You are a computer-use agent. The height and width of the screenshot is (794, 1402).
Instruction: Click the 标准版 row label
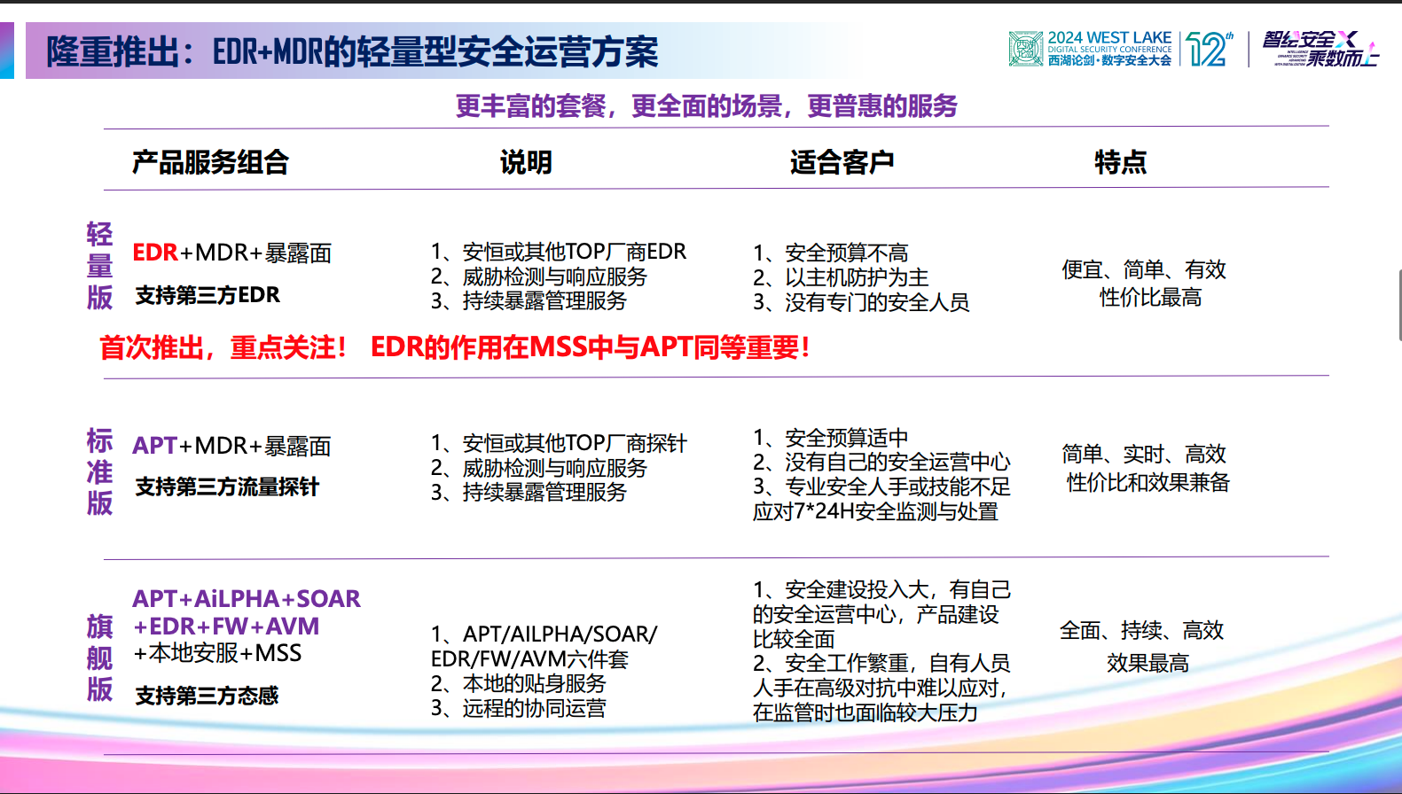tap(99, 471)
